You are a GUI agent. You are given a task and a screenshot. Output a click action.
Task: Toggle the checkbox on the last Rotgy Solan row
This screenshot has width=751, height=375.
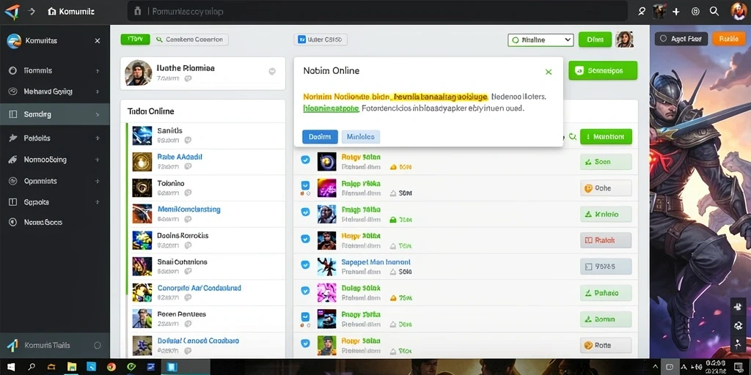click(305, 343)
